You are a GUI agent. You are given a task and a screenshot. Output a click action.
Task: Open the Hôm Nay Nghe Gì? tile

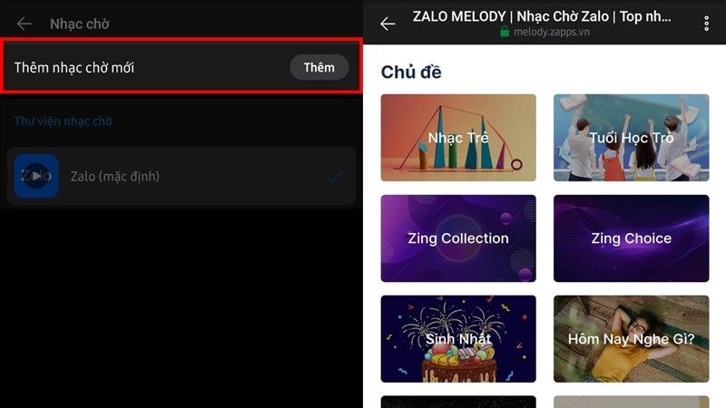(631, 339)
